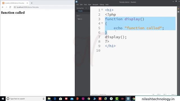Viewport: 180px width, 101px height.
Task: Open the View menu in Brackets
Action: click(x=89, y=4)
